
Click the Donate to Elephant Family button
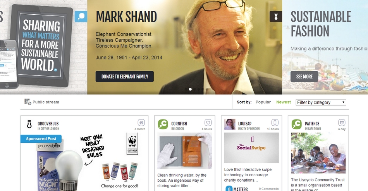pos(125,77)
